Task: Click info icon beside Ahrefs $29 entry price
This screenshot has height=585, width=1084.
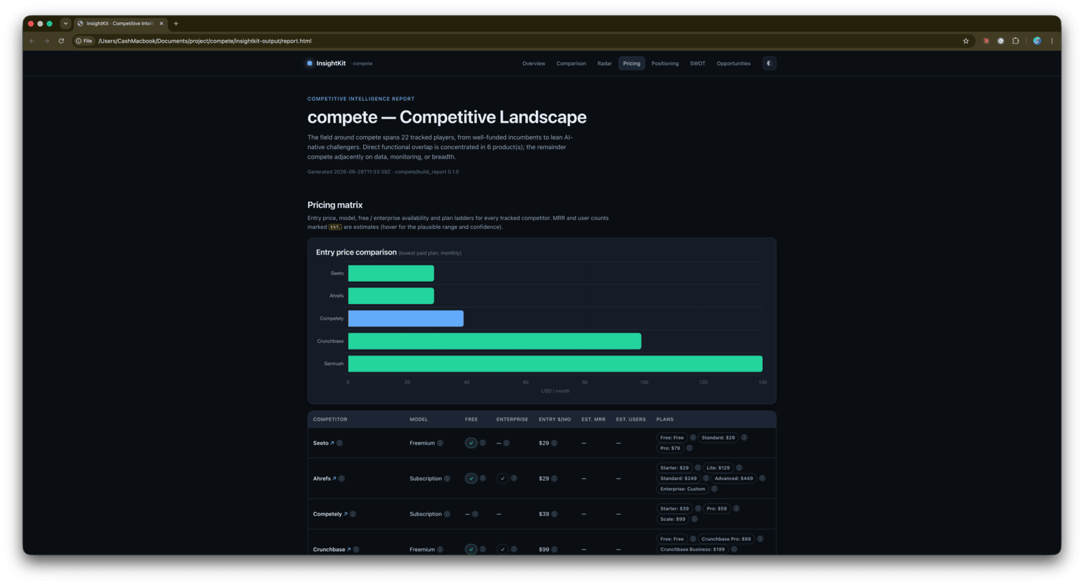Action: coord(554,479)
